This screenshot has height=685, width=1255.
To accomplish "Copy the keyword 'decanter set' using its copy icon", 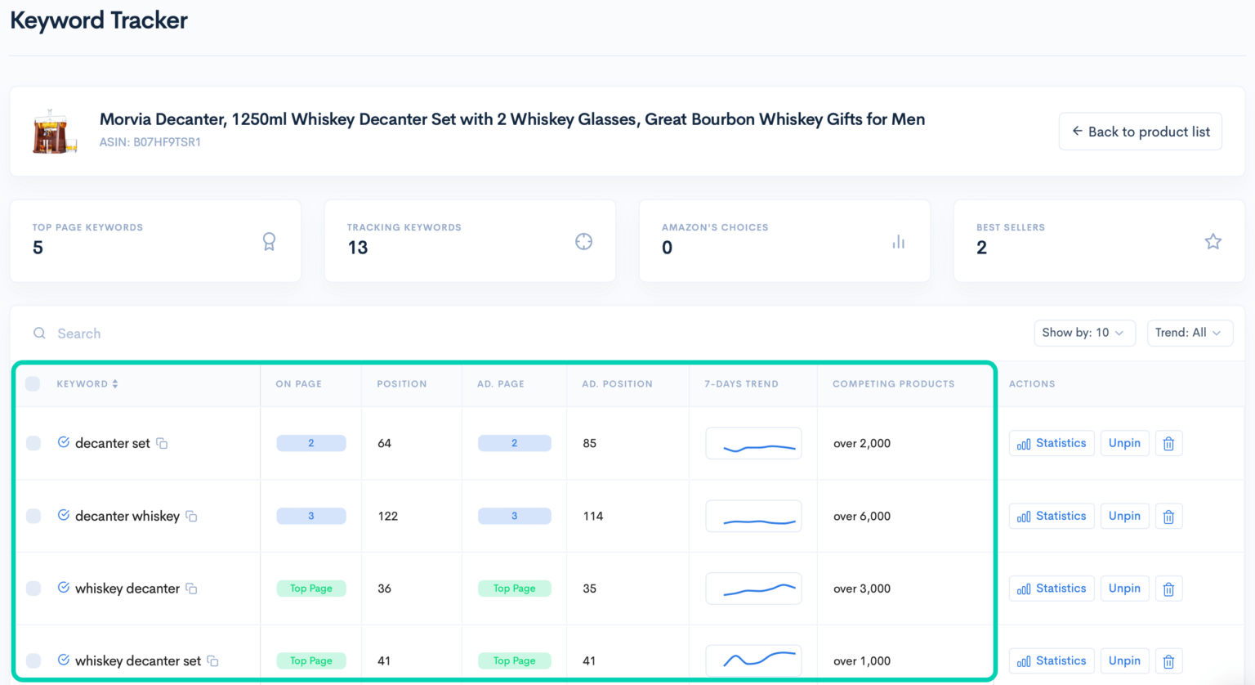I will pyautogui.click(x=161, y=443).
